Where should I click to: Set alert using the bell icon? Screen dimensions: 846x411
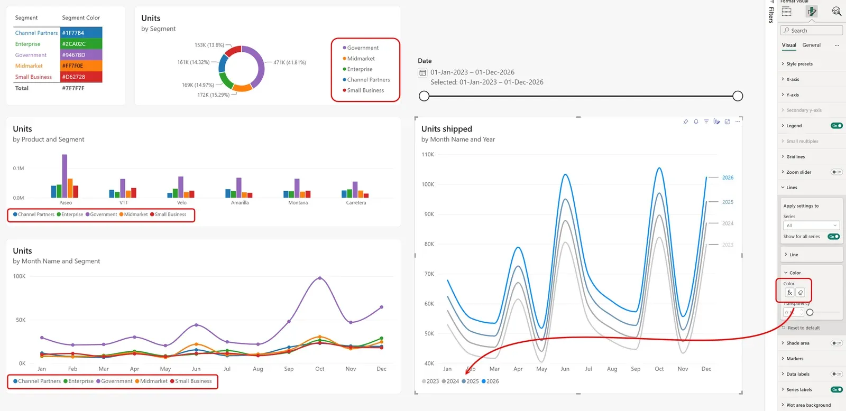(x=696, y=122)
